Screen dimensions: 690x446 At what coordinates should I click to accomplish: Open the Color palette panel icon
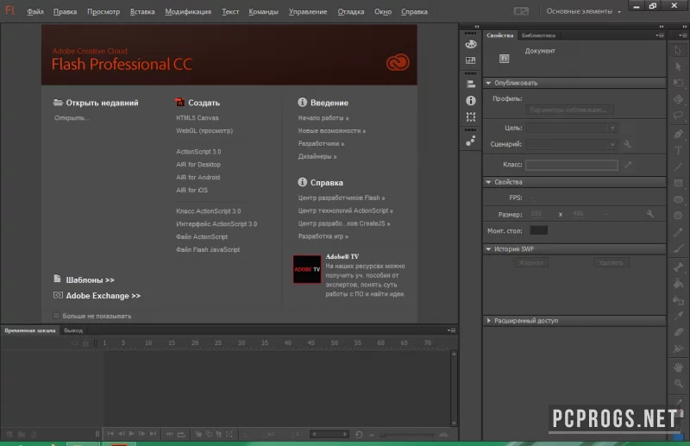pos(471,44)
